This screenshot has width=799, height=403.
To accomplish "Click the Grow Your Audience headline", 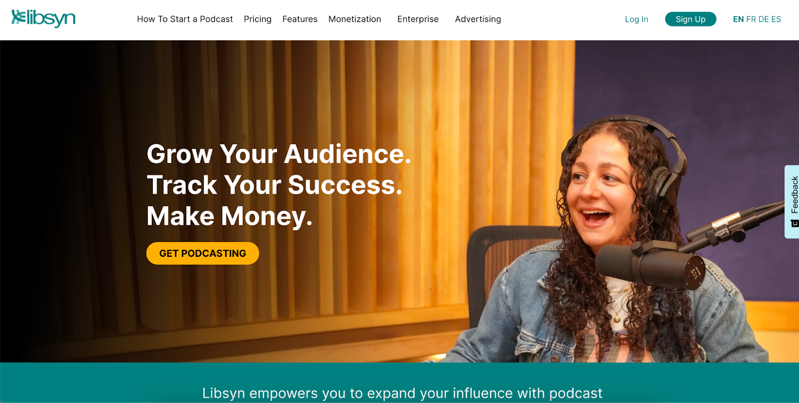I will coord(279,154).
